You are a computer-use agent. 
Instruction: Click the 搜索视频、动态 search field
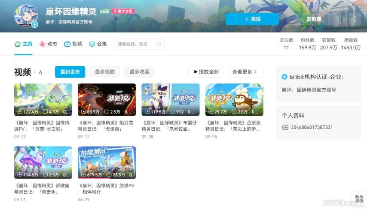[139, 44]
